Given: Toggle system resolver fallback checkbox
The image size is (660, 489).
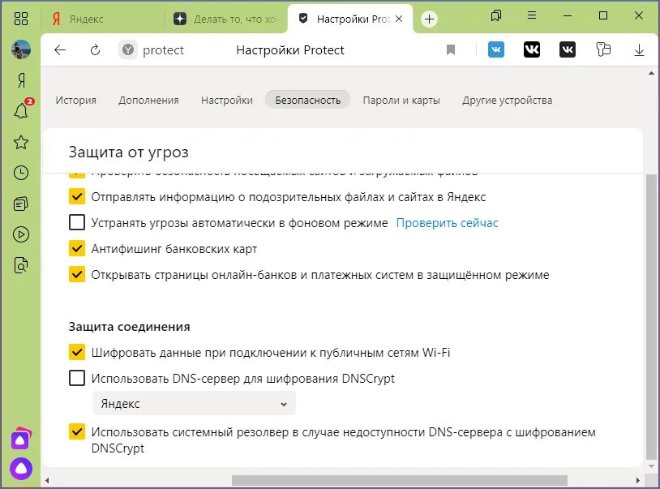Looking at the screenshot, I should pos(76,431).
